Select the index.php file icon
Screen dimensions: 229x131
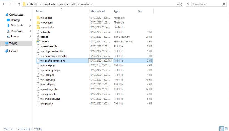pos(38,32)
